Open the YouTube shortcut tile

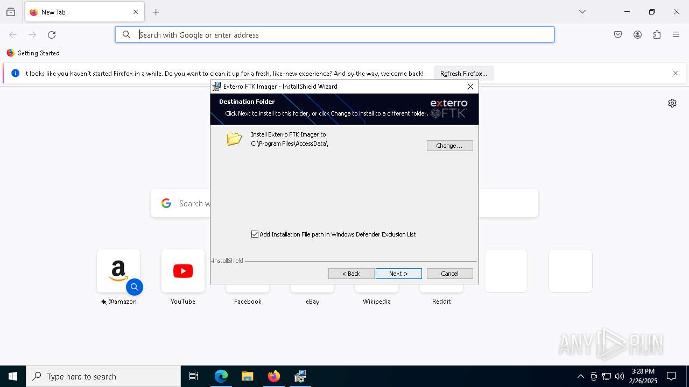click(x=183, y=271)
